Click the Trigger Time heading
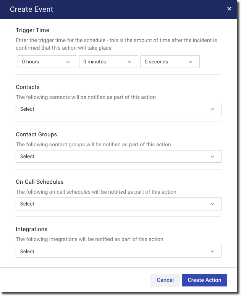Screen dimensions: 241x296 coord(32,30)
